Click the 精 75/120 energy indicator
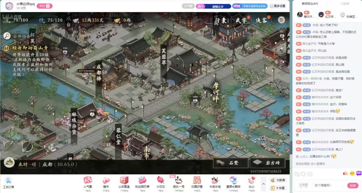The width and height of the screenshot is (362, 193). (x=51, y=20)
